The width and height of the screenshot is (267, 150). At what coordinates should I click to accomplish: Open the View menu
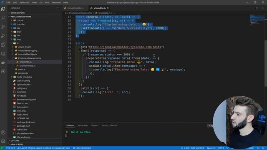coord(34,2)
